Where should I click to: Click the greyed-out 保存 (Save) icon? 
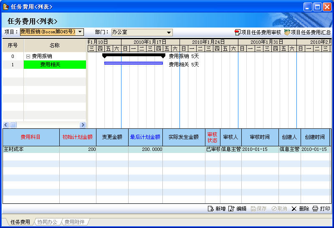coord(253,209)
